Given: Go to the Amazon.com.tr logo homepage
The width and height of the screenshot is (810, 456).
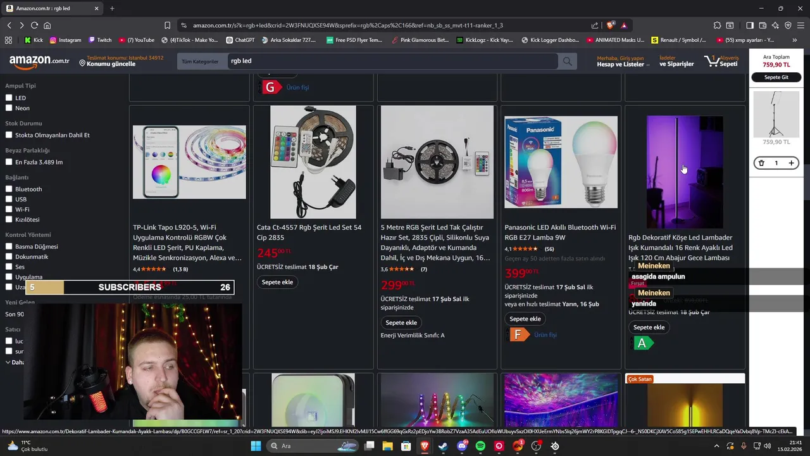Looking at the screenshot, I should (39, 61).
